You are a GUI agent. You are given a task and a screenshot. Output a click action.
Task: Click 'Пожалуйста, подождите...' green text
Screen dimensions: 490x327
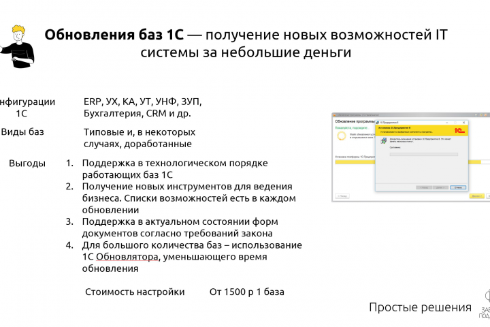click(x=352, y=127)
